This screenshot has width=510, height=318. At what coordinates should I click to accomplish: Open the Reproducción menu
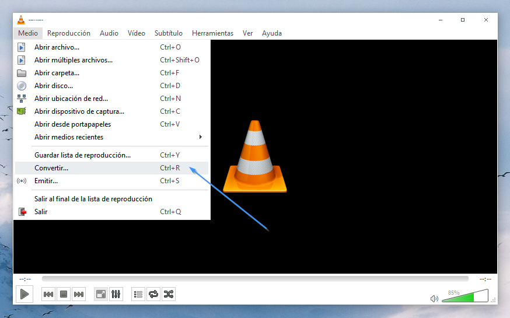tap(69, 33)
